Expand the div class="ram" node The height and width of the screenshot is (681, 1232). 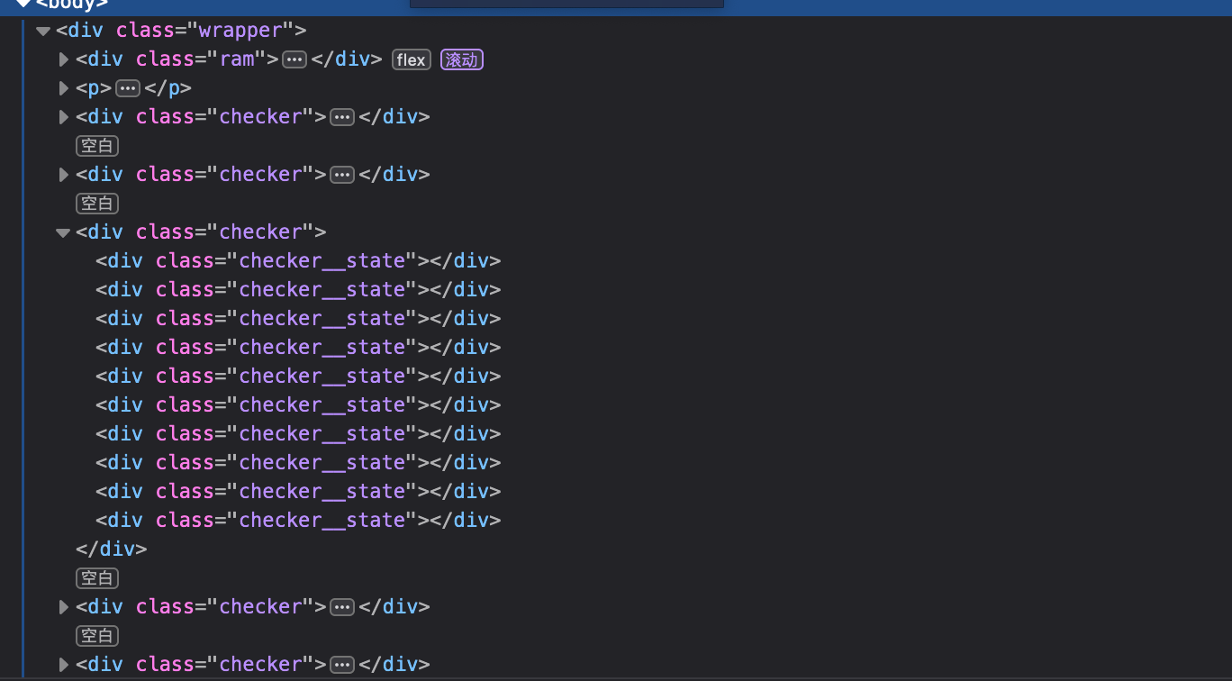[63, 59]
